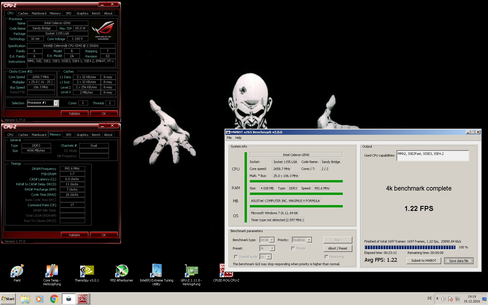Open About tab in lower CPU-Z
The image size is (488, 305).
tap(108, 135)
